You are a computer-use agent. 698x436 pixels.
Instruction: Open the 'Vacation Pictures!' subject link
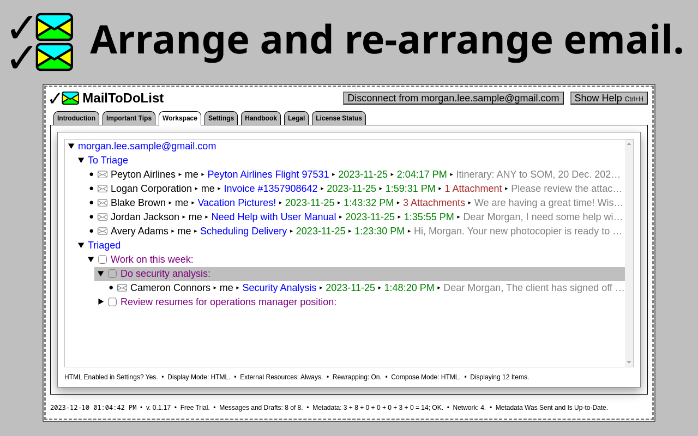(x=237, y=203)
